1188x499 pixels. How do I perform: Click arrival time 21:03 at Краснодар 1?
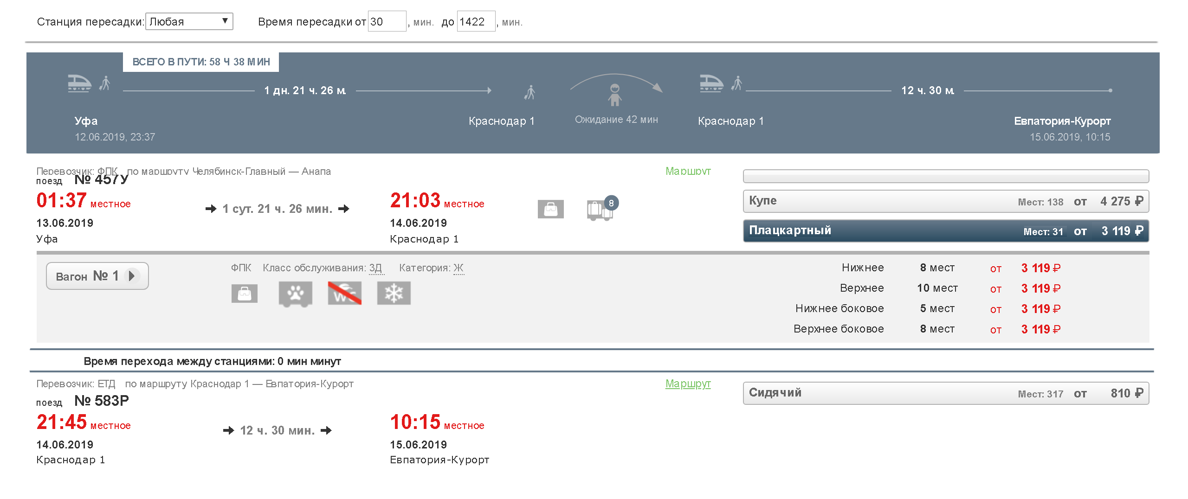(x=415, y=200)
